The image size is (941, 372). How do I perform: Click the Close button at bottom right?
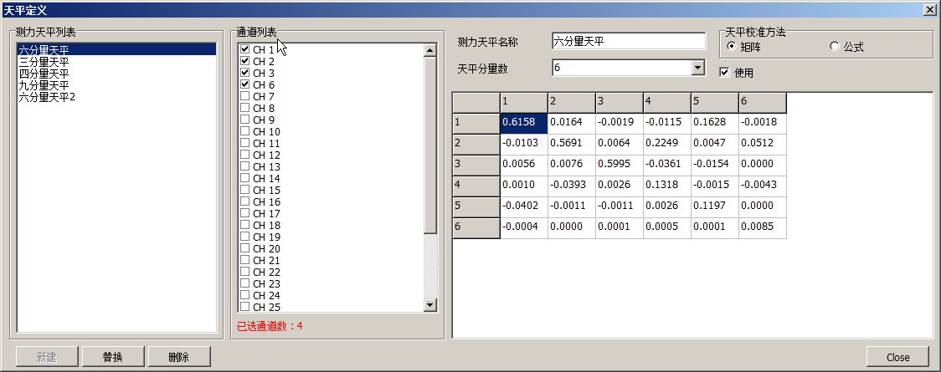click(x=897, y=357)
